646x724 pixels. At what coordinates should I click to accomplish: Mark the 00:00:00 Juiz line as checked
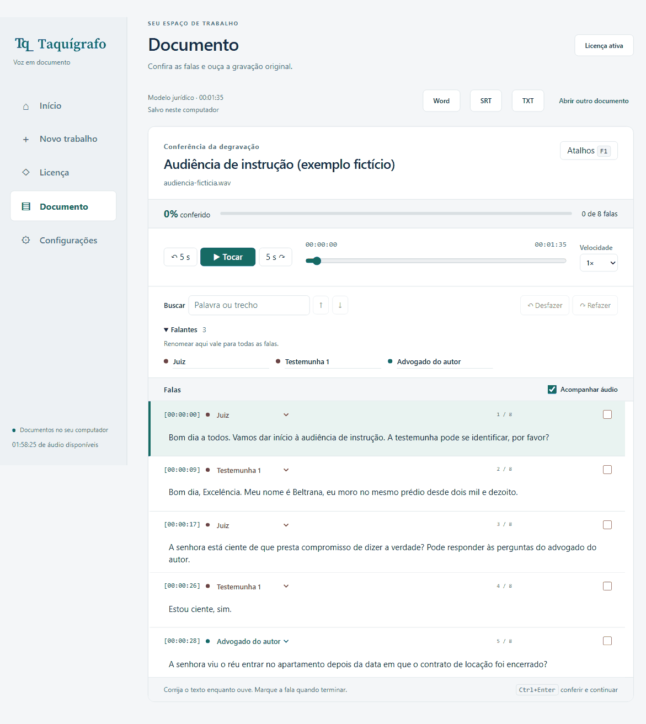pyautogui.click(x=607, y=414)
